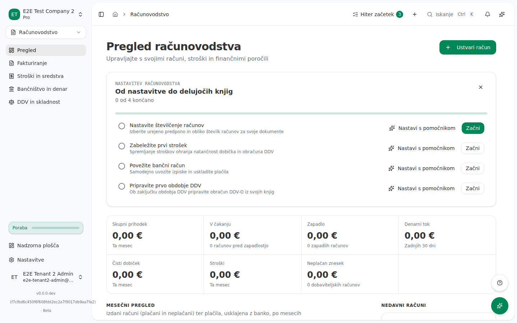Use assistant for invoice numbering setup
The height and width of the screenshot is (323, 517).
[x=422, y=128]
